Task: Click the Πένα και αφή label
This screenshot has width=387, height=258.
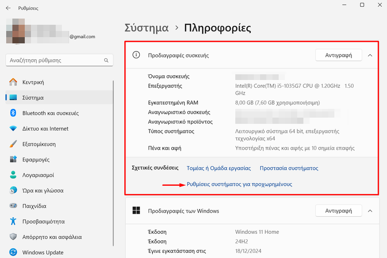Action: click(x=165, y=148)
